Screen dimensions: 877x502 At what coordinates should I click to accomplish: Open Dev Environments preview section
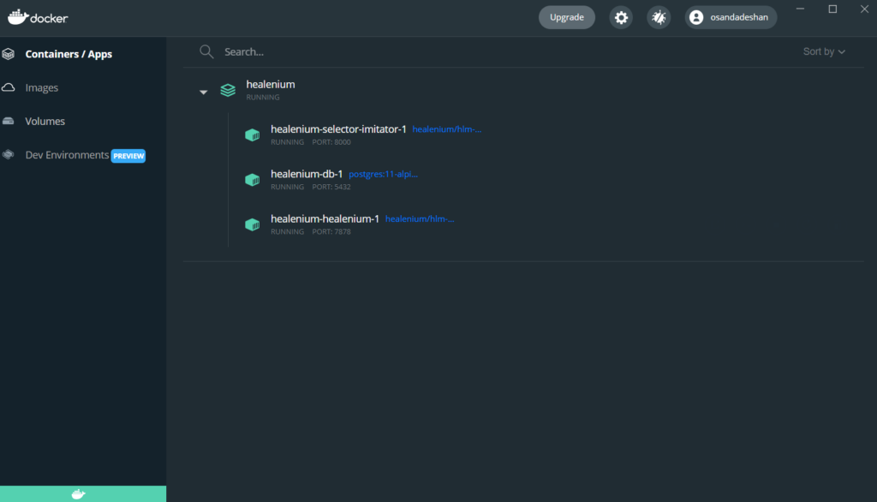(x=67, y=155)
